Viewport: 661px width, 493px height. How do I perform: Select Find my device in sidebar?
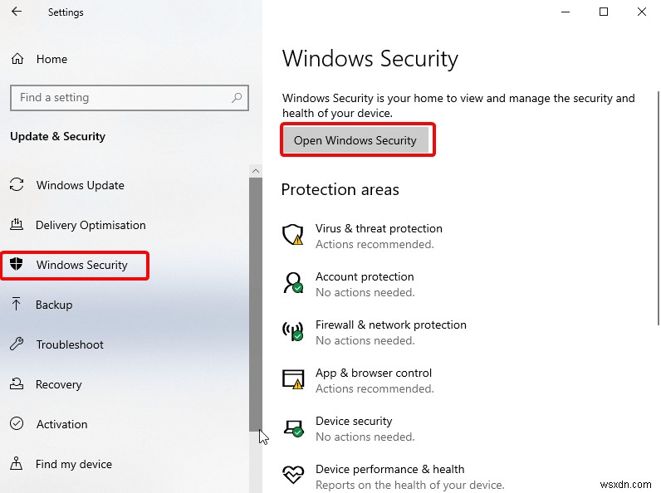coord(73,464)
